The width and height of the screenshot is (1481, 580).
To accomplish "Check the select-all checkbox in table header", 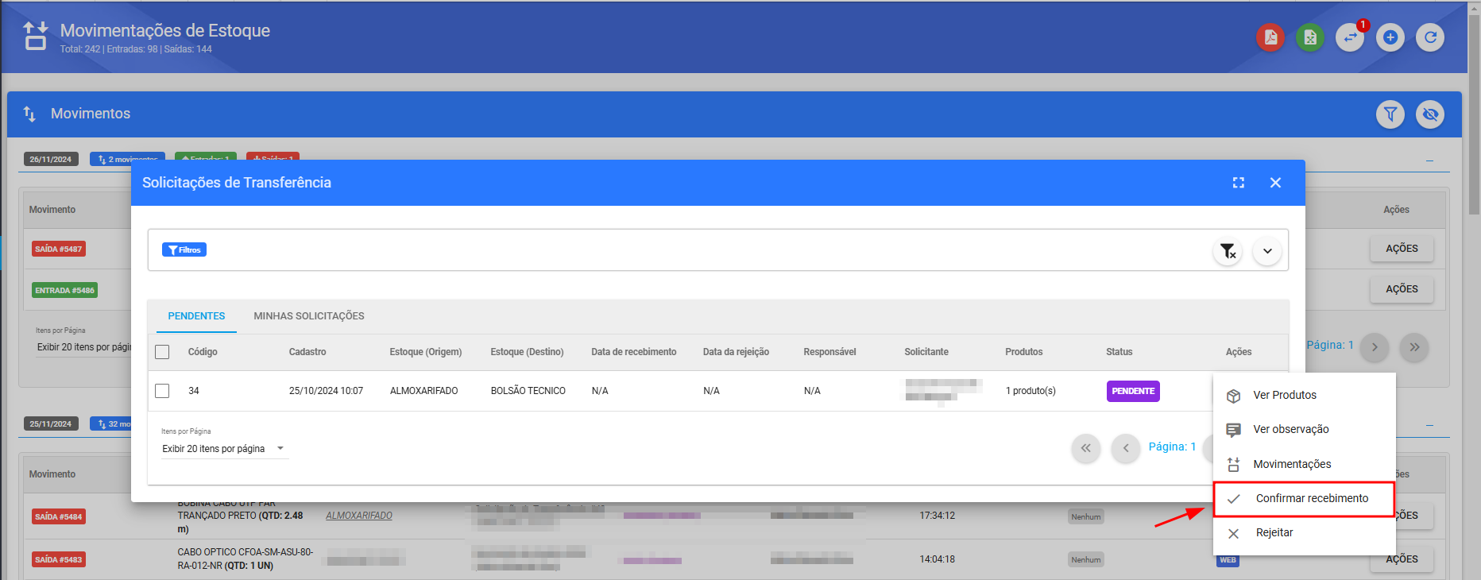I will pyautogui.click(x=162, y=352).
